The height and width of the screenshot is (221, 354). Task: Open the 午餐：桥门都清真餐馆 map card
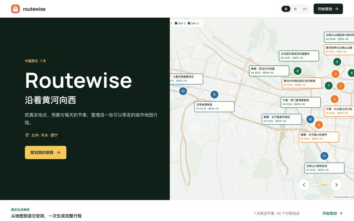coord(301,102)
